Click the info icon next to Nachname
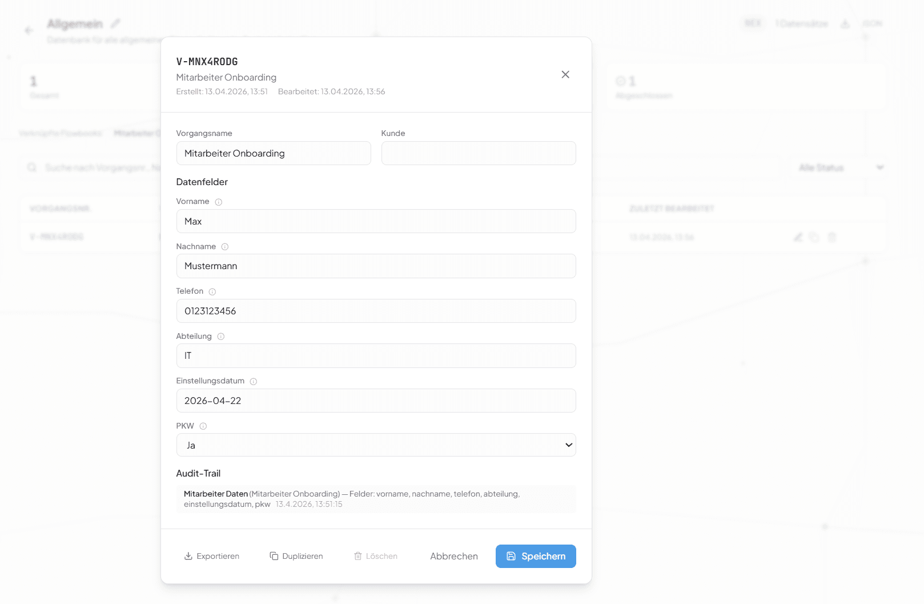The image size is (924, 604). point(225,246)
